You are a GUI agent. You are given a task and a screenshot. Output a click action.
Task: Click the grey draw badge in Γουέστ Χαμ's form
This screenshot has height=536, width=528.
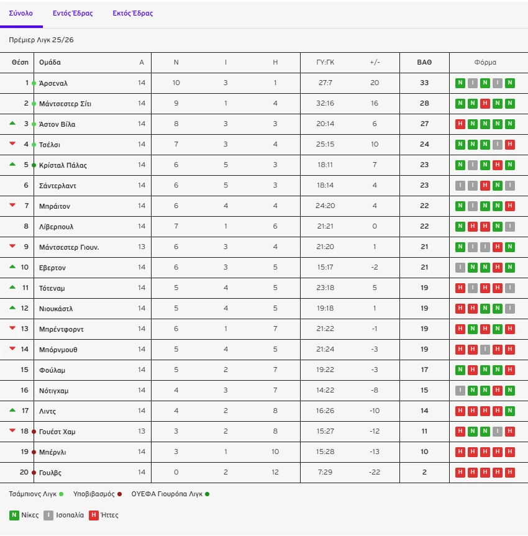(x=497, y=432)
